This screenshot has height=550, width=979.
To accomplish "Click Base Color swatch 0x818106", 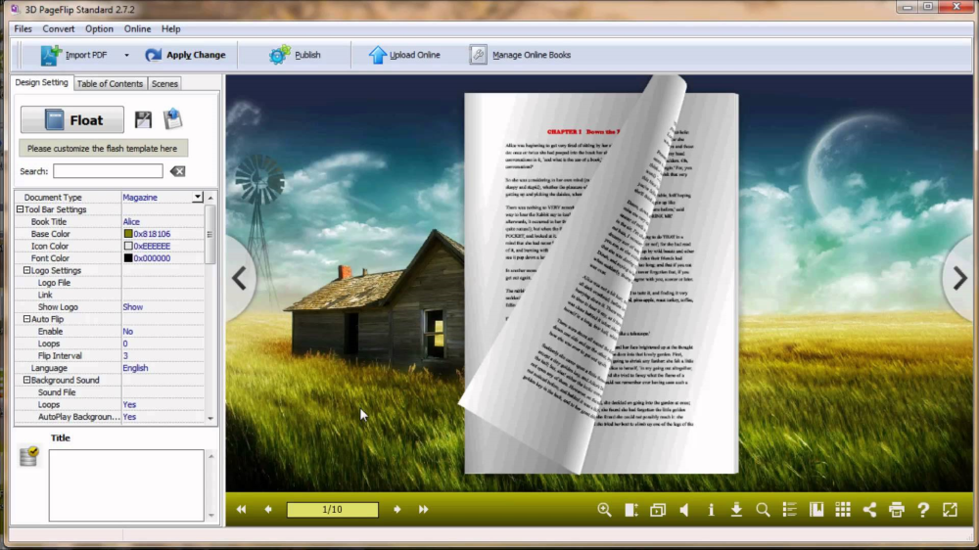I will tap(128, 234).
